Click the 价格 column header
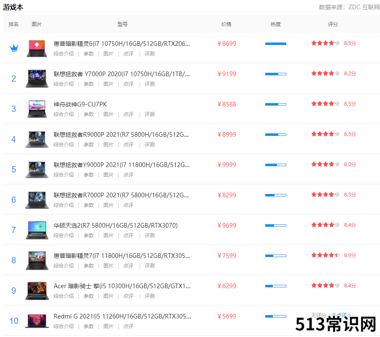 (x=226, y=24)
